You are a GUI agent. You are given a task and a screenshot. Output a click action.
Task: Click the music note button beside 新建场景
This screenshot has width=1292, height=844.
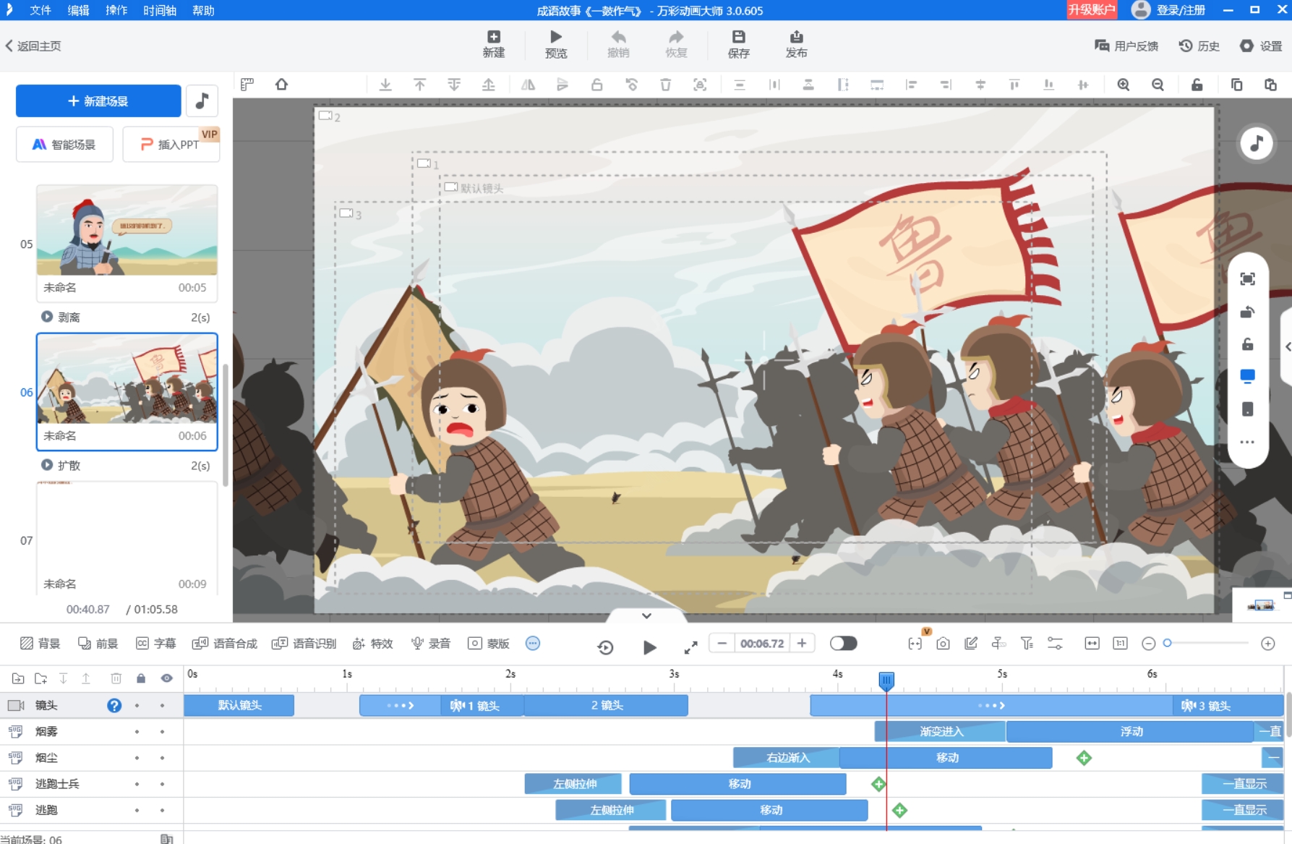pyautogui.click(x=202, y=101)
